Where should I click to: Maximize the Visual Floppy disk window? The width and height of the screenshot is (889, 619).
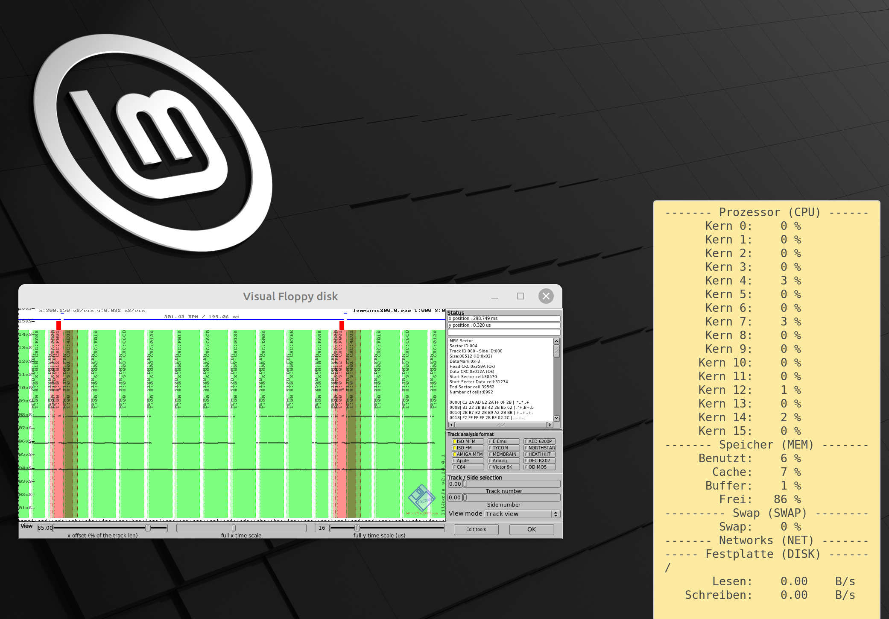[521, 296]
